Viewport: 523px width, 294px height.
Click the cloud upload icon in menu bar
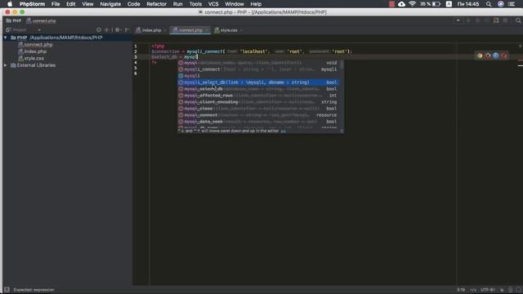(401, 4)
